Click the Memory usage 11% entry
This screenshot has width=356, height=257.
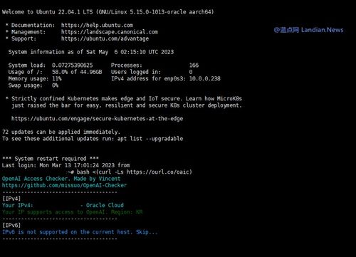(35, 78)
